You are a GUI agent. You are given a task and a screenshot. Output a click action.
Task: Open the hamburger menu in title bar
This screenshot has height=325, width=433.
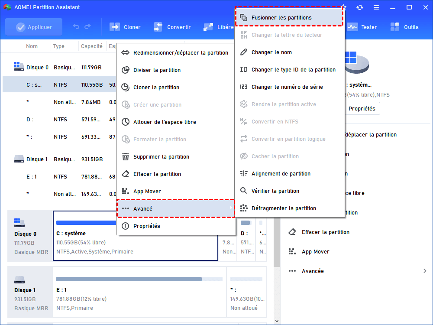377,7
